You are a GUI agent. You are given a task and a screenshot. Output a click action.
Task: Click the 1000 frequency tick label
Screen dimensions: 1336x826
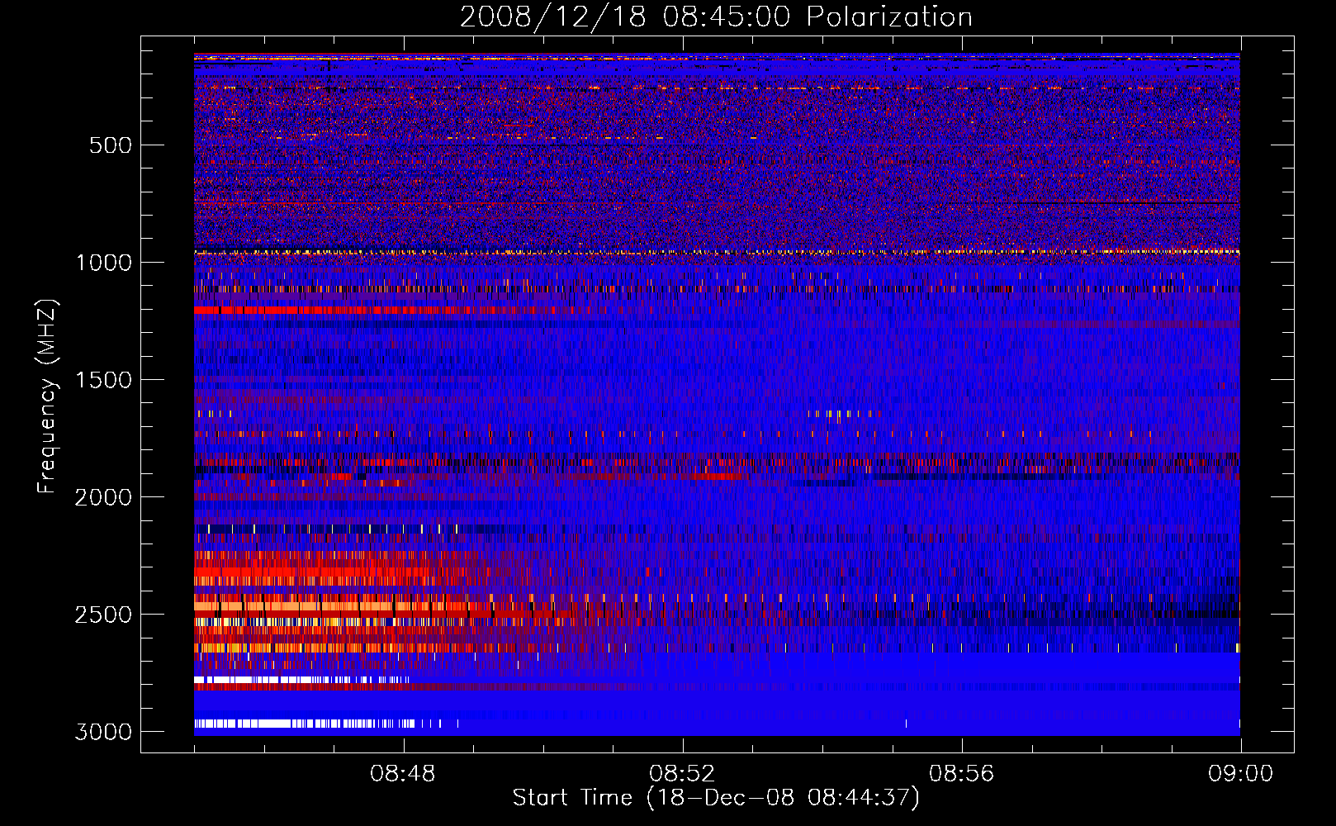coord(103,263)
